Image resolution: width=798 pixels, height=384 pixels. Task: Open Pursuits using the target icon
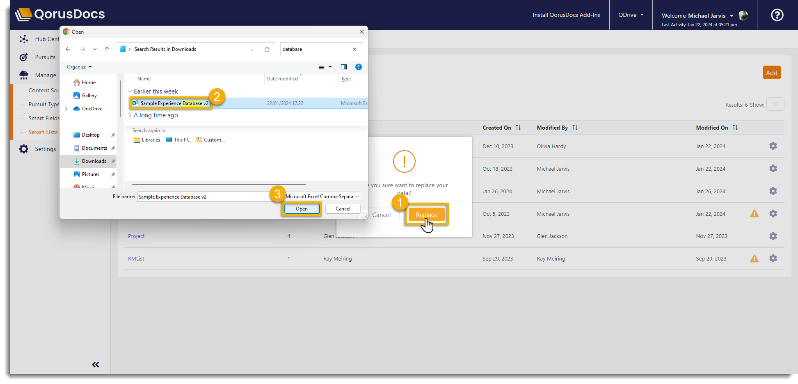coord(23,57)
